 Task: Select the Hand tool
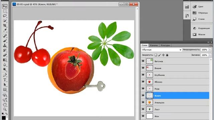pos(5,105)
